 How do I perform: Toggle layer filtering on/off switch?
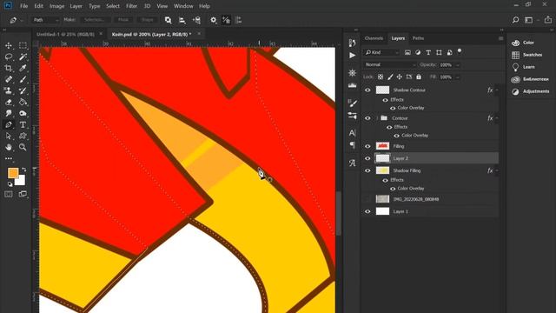(460, 51)
